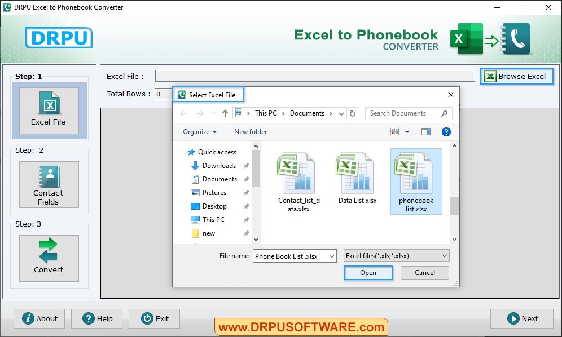Select Documents in the Quick access list
Image resolution: width=562 pixels, height=337 pixels.
219,179
